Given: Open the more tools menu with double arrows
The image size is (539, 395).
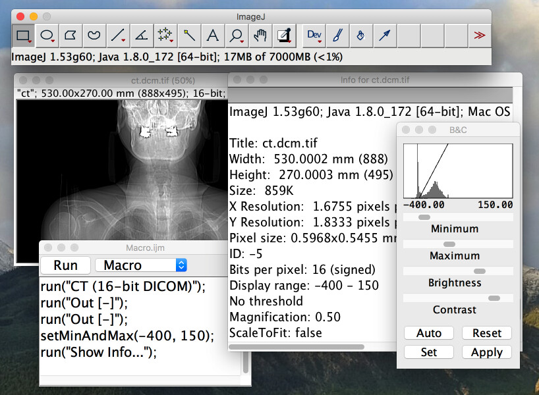Looking at the screenshot, I should (479, 36).
